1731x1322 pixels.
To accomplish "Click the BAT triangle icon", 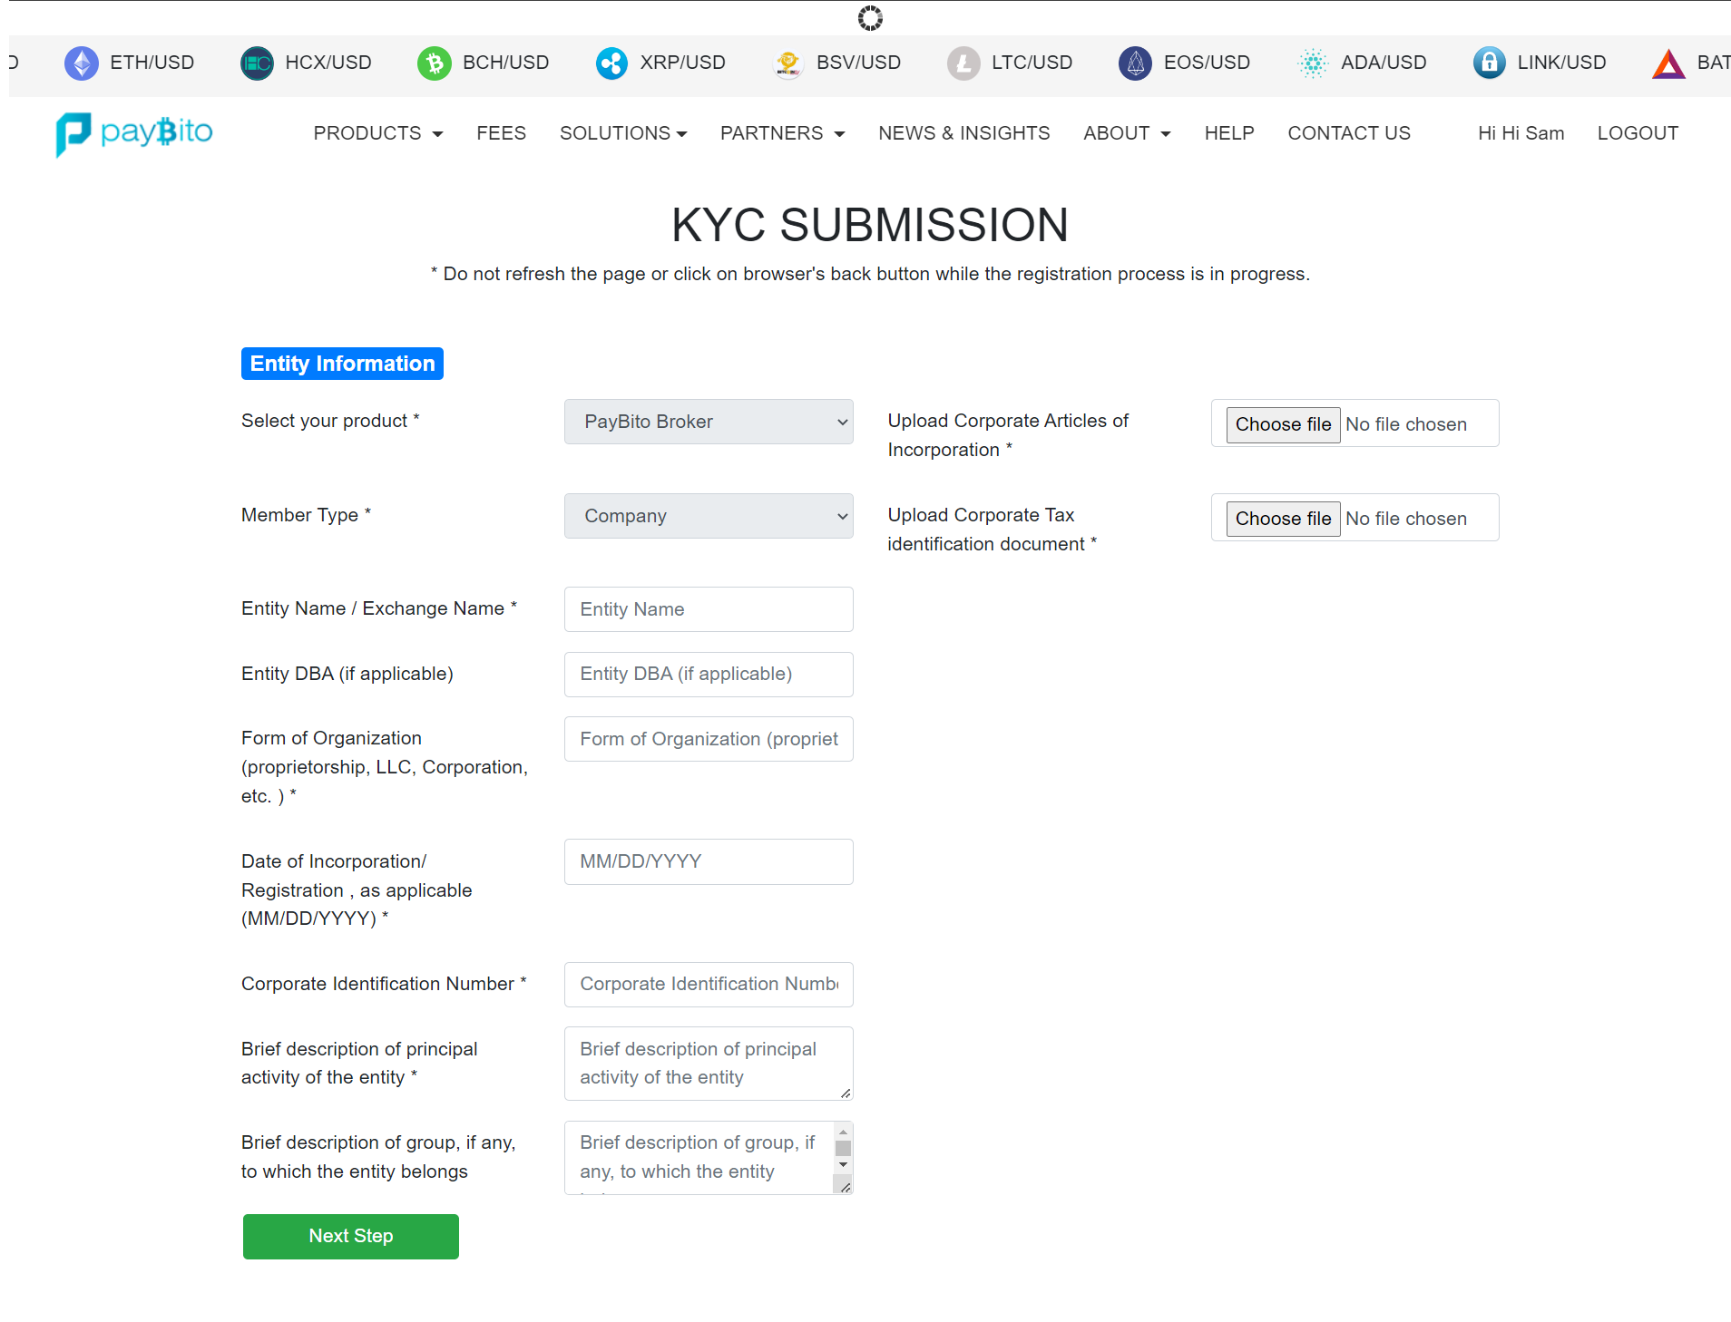I will pyautogui.click(x=1667, y=63).
